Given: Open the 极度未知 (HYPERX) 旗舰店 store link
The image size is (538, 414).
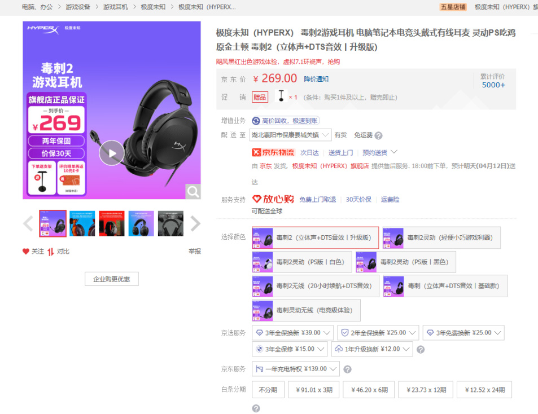Looking at the screenshot, I should click(x=330, y=166).
